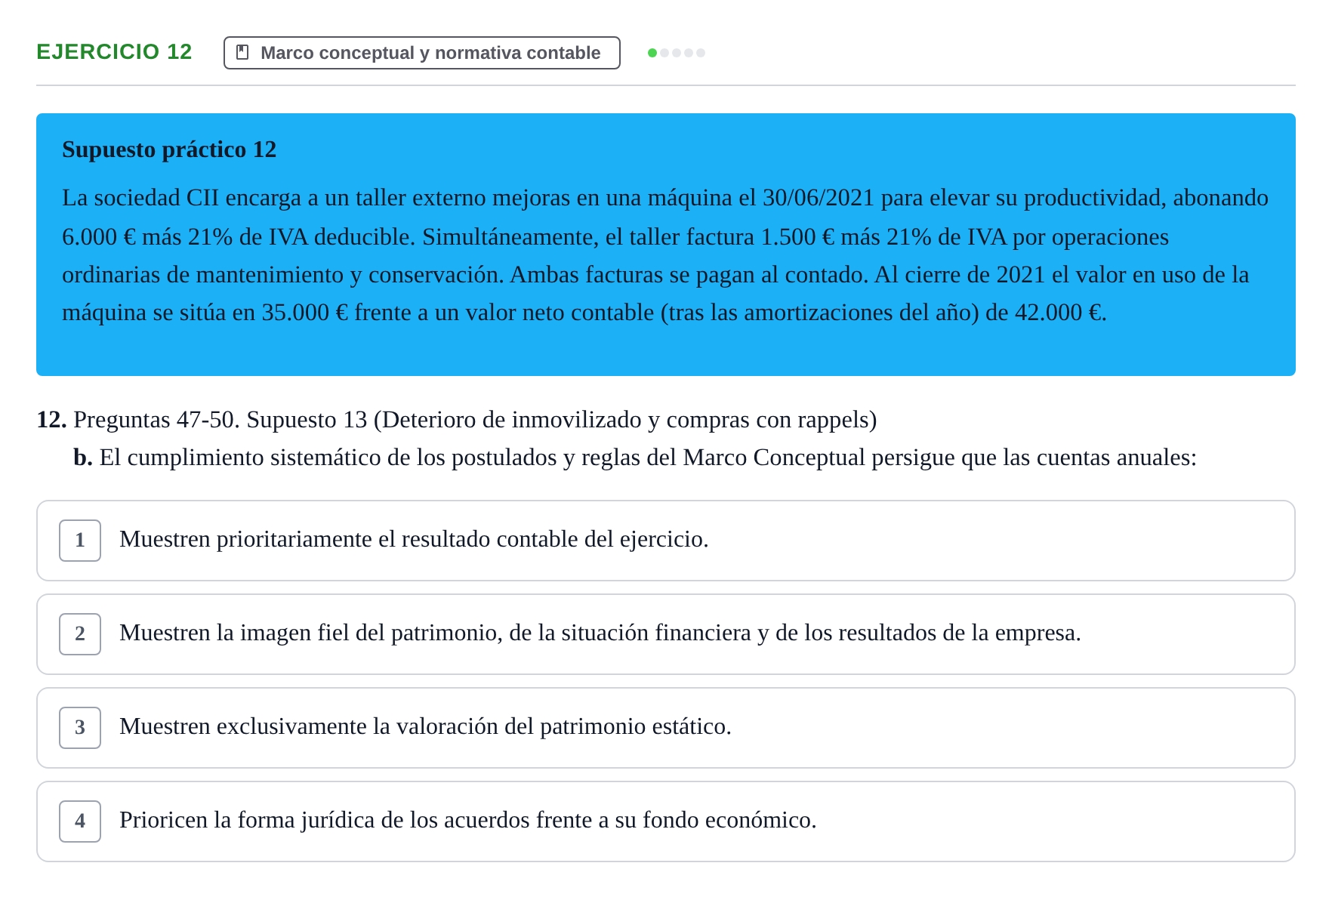Viewport: 1332px width, 900px height.
Task: Click the Supuesto práctico 12 title
Action: pyautogui.click(x=169, y=149)
